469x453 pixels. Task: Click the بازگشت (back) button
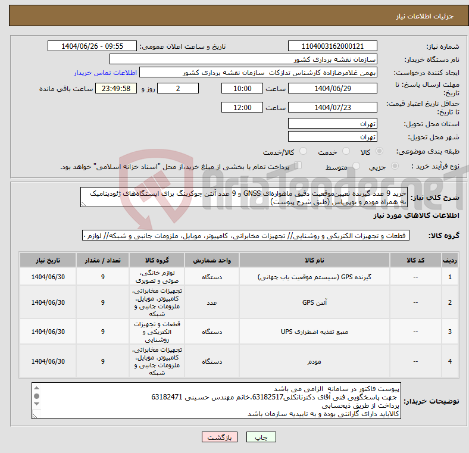pyautogui.click(x=220, y=437)
